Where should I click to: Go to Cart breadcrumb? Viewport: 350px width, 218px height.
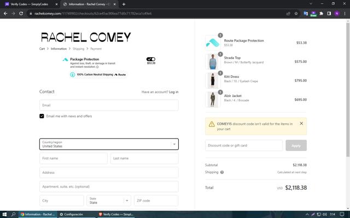point(42,49)
